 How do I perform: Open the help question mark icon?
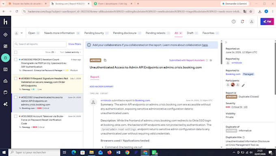233,22
